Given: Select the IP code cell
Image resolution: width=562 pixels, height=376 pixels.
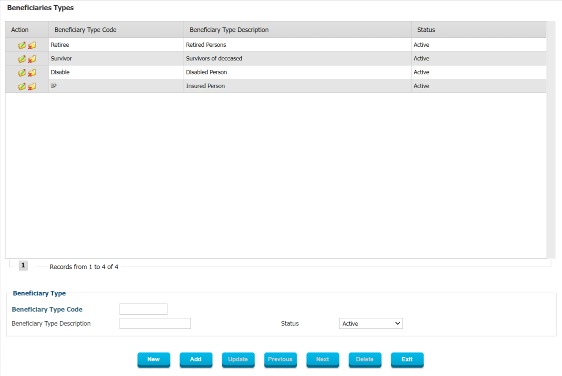Looking at the screenshot, I should [116, 85].
